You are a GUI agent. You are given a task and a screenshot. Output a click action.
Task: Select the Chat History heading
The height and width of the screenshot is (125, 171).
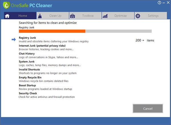(27, 54)
